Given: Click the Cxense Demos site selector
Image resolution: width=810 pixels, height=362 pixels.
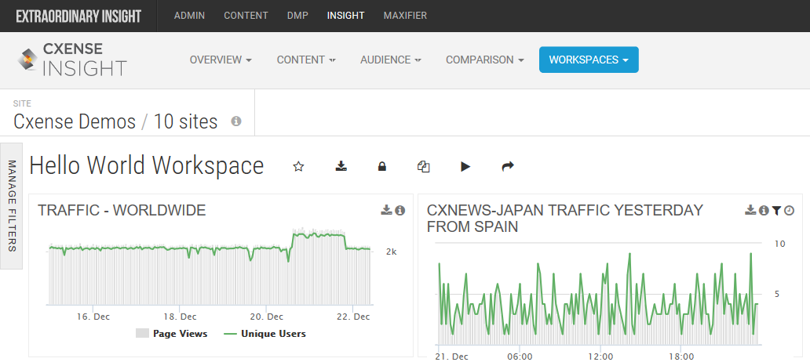Looking at the screenshot, I should pos(115,121).
